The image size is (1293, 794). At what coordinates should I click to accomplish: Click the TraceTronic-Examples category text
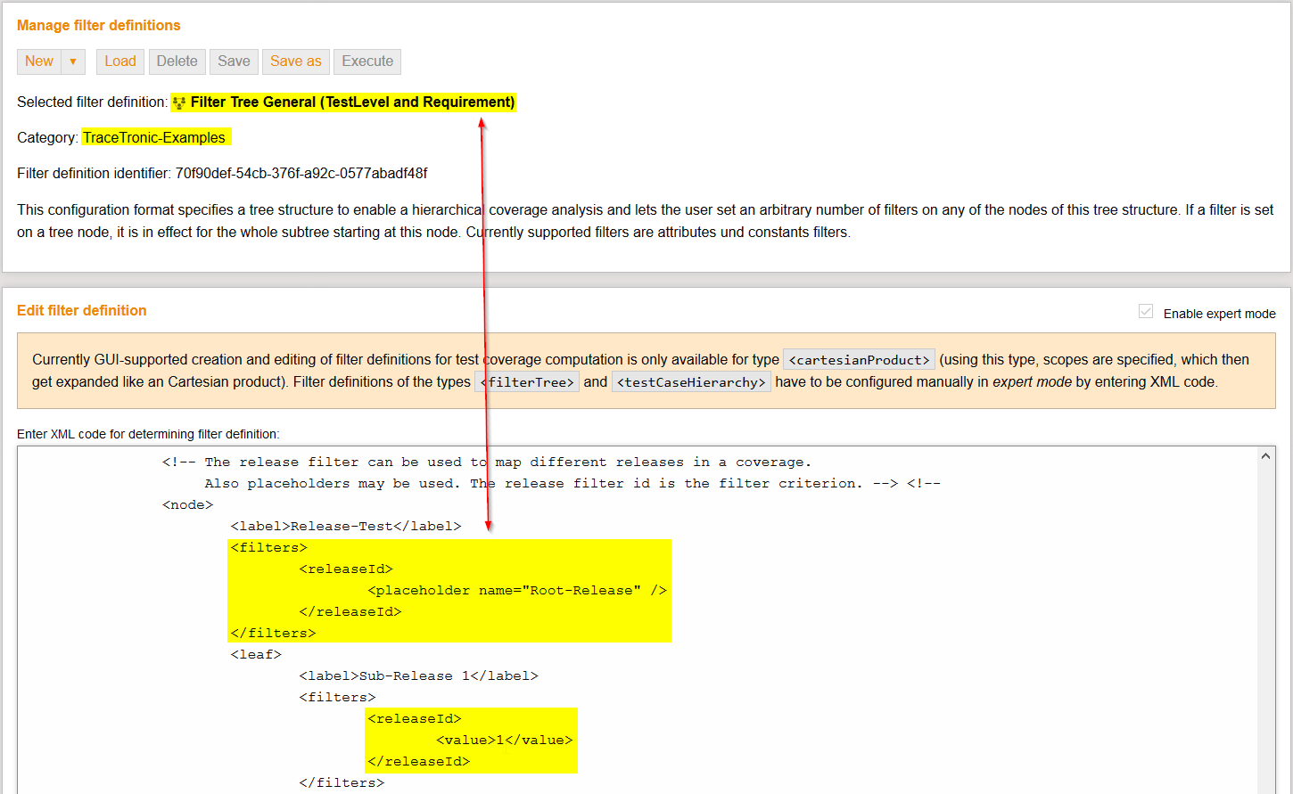tap(154, 138)
